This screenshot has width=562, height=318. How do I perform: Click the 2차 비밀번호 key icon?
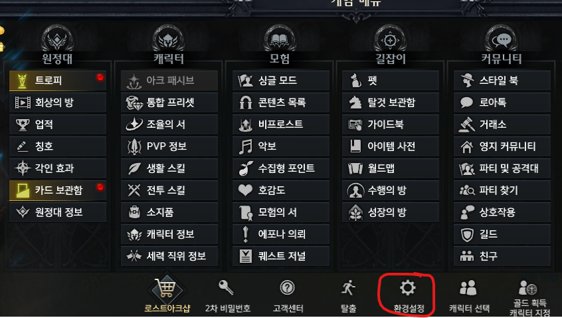(226, 287)
